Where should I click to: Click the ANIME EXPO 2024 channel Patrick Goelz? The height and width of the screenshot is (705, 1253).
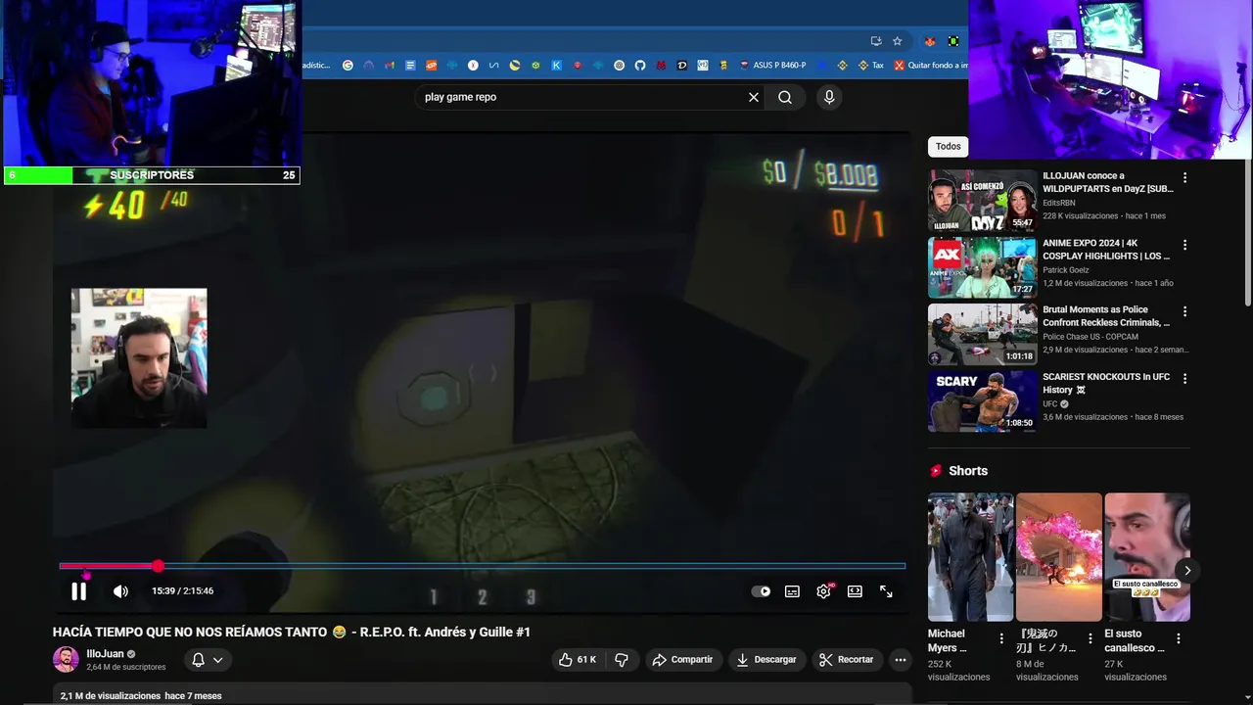tap(1065, 270)
